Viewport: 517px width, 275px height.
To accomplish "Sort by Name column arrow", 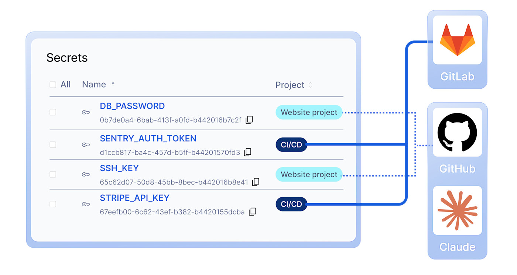I will point(113,84).
